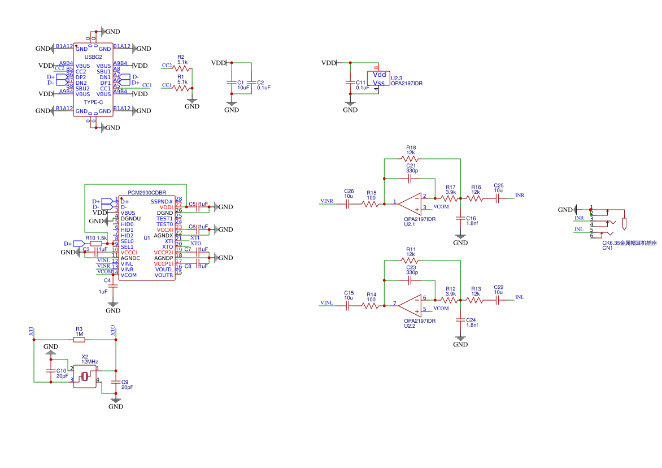Click the VINR net label before C26
662x468 pixels.
327,201
